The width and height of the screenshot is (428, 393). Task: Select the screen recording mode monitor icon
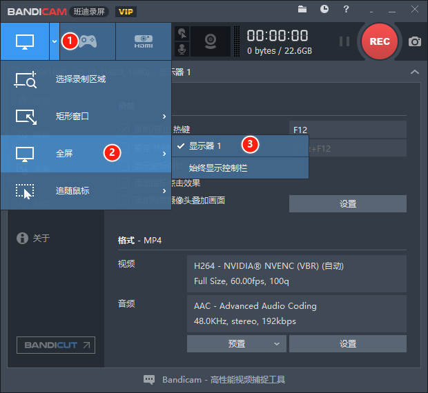click(x=25, y=41)
